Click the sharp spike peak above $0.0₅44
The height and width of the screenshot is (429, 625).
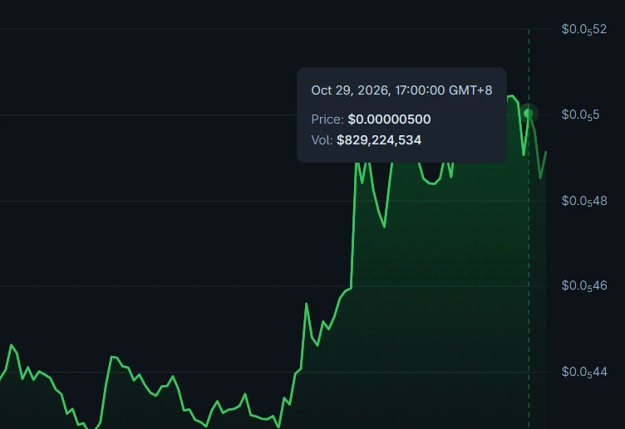pos(307,304)
